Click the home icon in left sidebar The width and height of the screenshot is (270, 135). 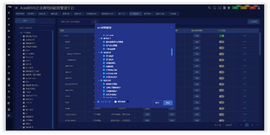coord(9,13)
